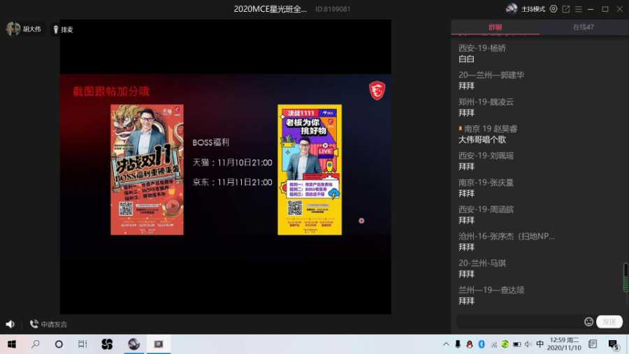The height and width of the screenshot is (354, 629).
Task: Click username 20-兰州-马琪 in chat
Action: [x=482, y=263]
